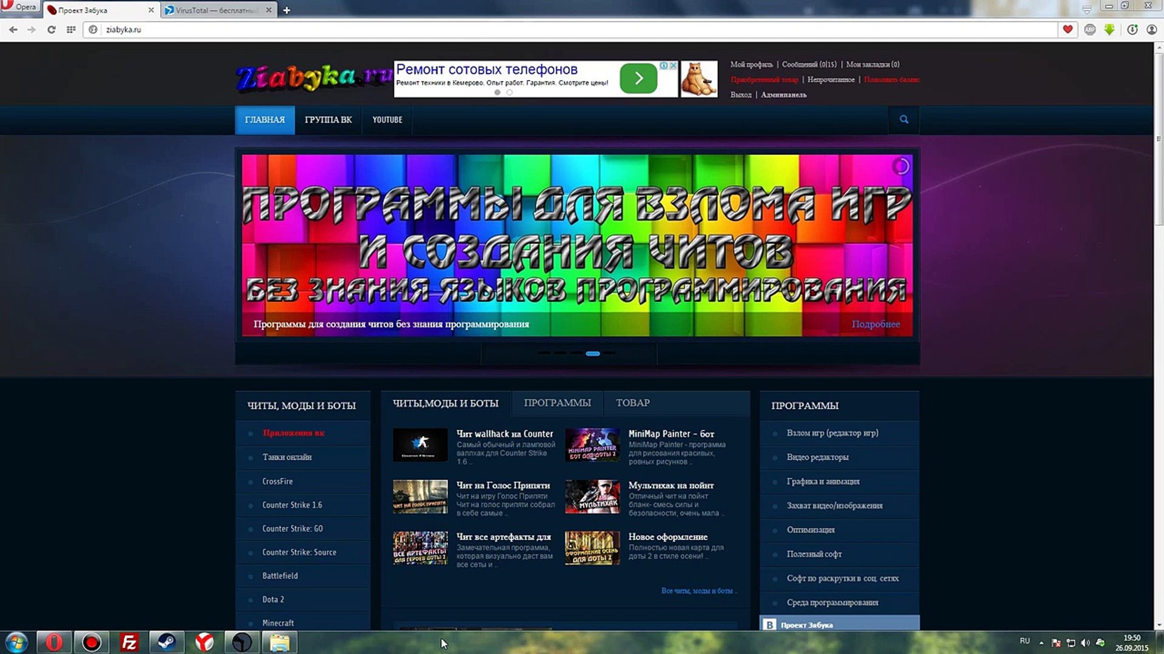The width and height of the screenshot is (1164, 654).
Task: Open Приложения вк sidebar category
Action: (x=293, y=433)
